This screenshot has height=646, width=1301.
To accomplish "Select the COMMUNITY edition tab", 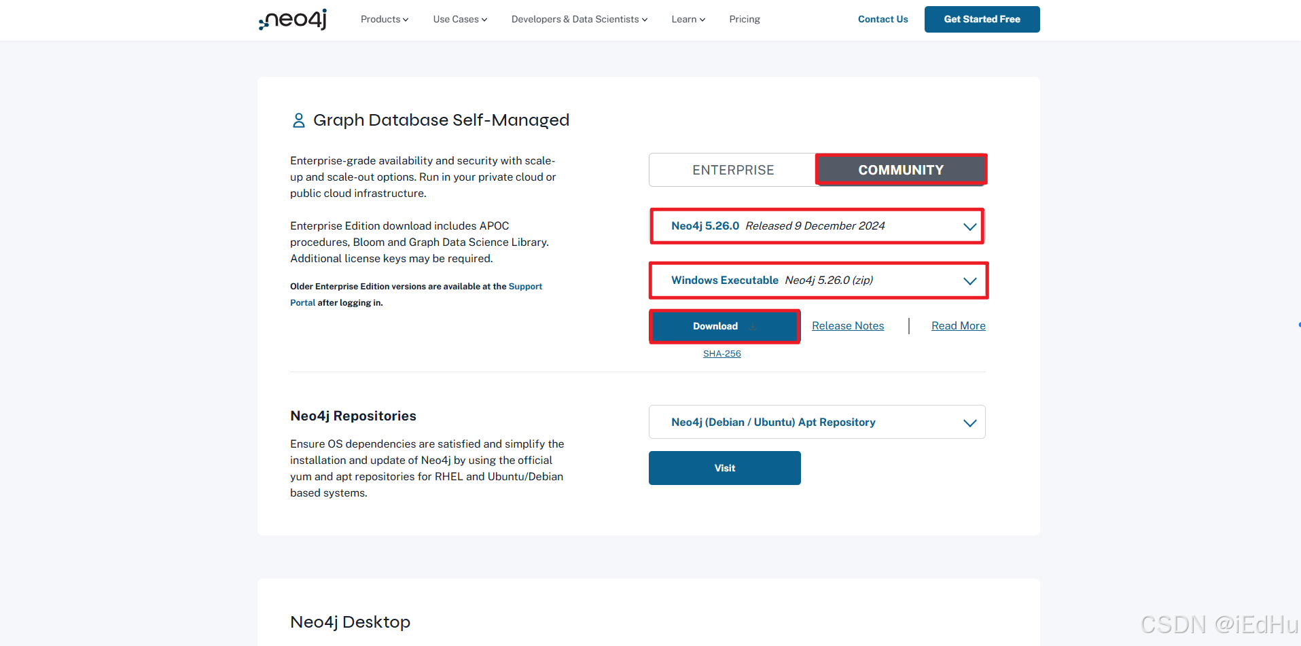I will pyautogui.click(x=900, y=170).
